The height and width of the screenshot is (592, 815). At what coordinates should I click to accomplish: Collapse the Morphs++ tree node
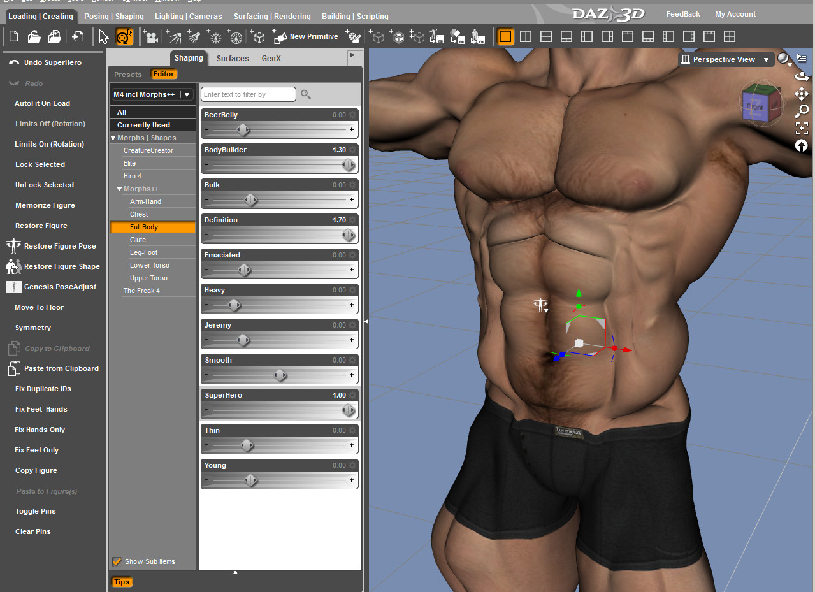point(120,189)
